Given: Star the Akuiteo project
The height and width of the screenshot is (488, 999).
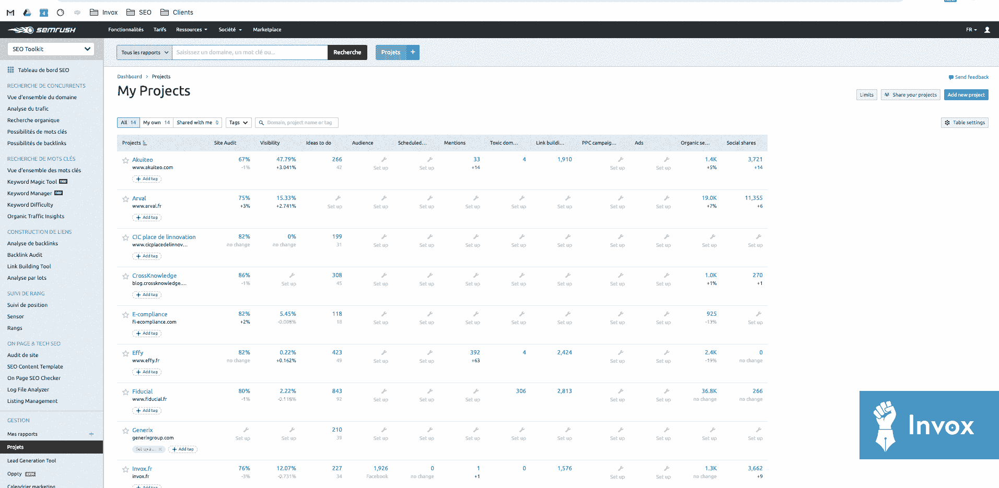Looking at the screenshot, I should point(125,160).
